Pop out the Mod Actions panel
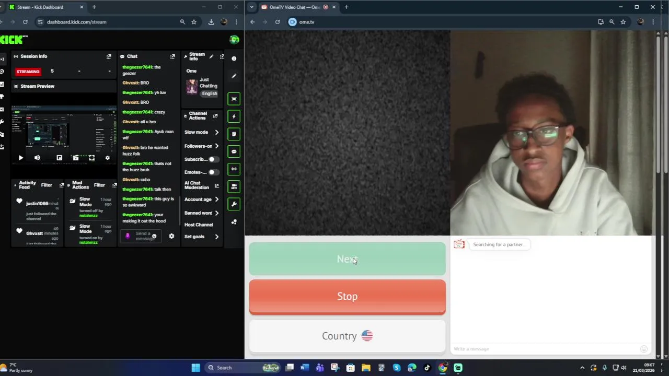This screenshot has width=669, height=376. click(x=114, y=185)
